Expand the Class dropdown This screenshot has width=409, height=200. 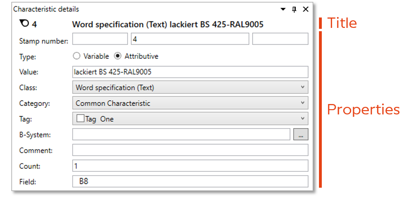click(303, 87)
